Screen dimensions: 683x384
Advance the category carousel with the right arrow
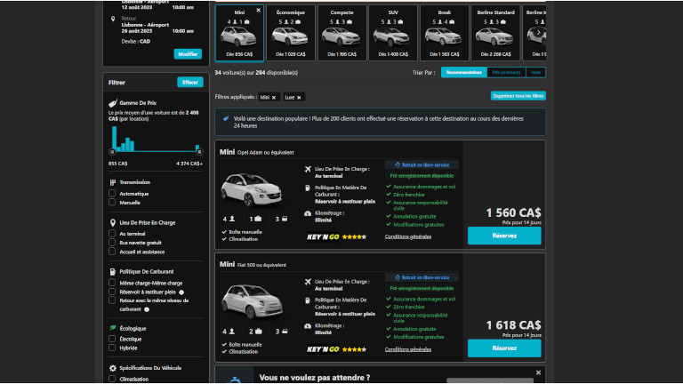point(538,32)
